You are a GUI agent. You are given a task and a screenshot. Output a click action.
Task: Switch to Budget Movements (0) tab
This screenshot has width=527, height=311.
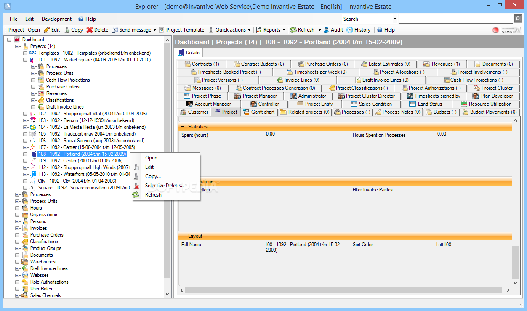(x=489, y=112)
